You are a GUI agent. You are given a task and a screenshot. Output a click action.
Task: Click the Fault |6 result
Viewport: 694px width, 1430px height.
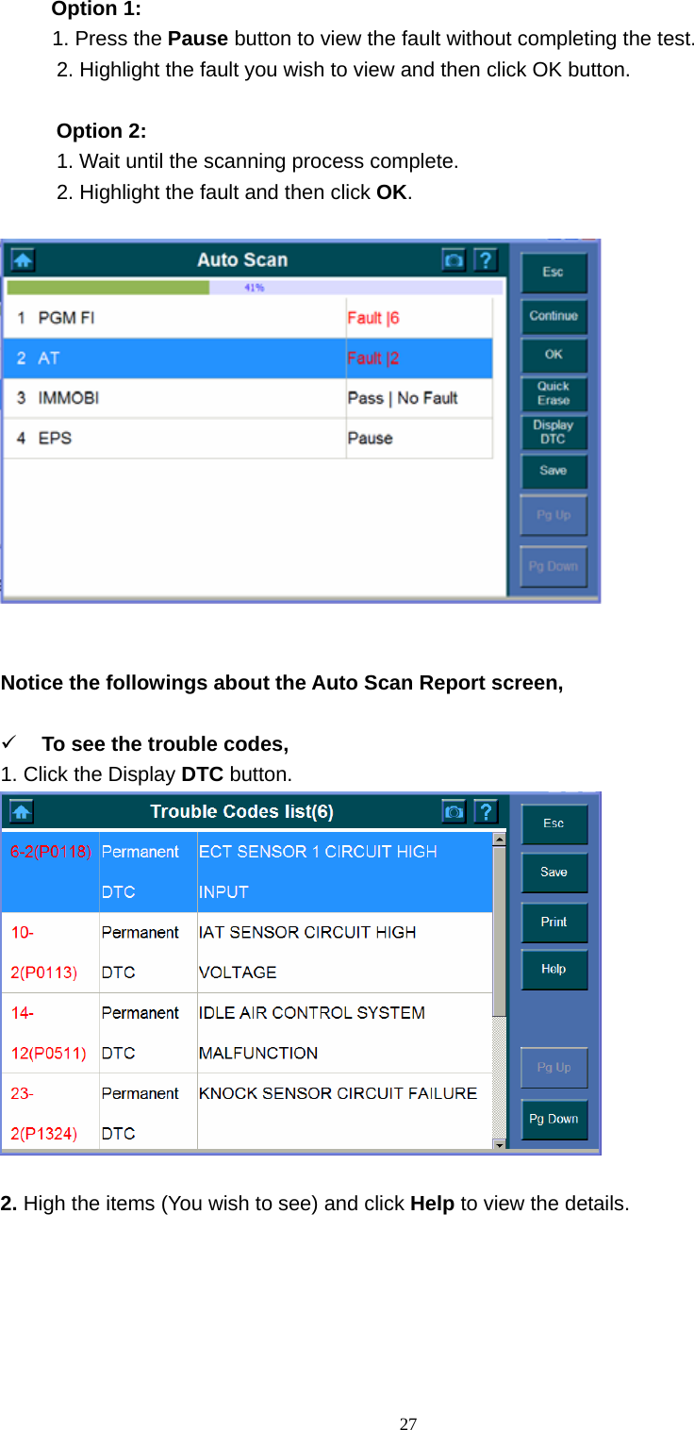pos(373,318)
